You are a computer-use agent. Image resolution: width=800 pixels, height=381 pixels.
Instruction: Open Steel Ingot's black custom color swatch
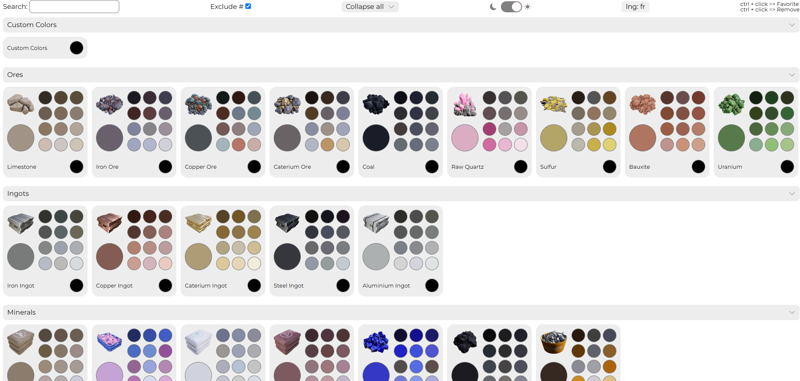click(343, 285)
